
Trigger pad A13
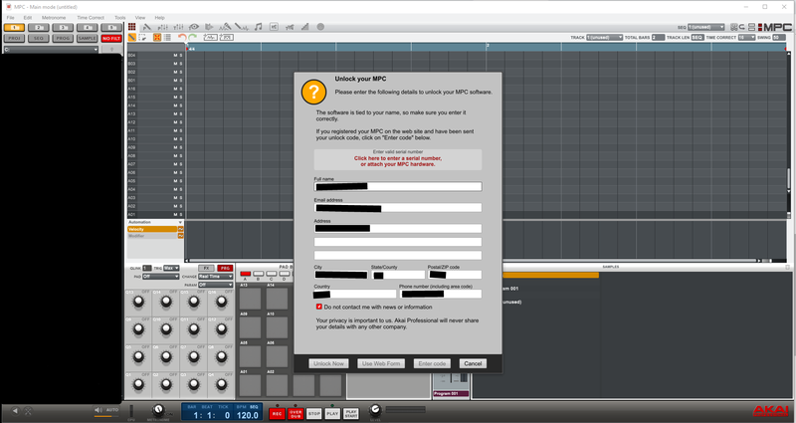(x=251, y=299)
